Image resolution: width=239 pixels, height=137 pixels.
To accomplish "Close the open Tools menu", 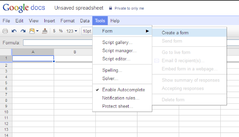I will pos(100,20).
